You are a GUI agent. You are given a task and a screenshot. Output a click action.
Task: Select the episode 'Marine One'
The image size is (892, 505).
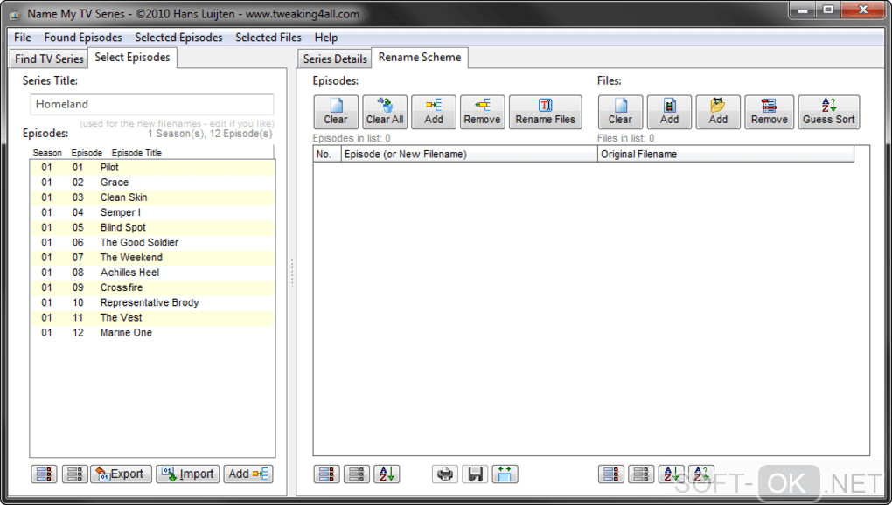coord(152,333)
